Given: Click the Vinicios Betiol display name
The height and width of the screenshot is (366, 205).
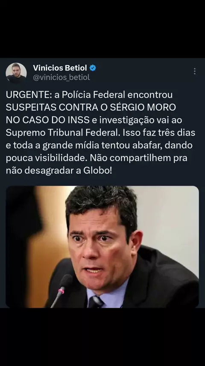Looking at the screenshot, I should click(x=60, y=68).
